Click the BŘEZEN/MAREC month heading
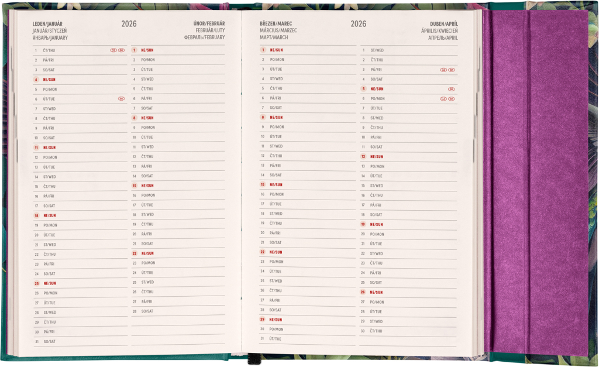The height and width of the screenshot is (367, 599). 276,23
